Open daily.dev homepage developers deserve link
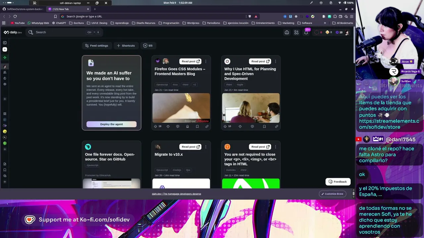This screenshot has height=238, width=424. coord(176,194)
